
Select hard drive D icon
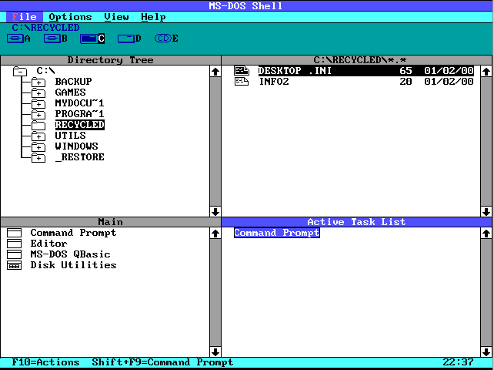(126, 39)
